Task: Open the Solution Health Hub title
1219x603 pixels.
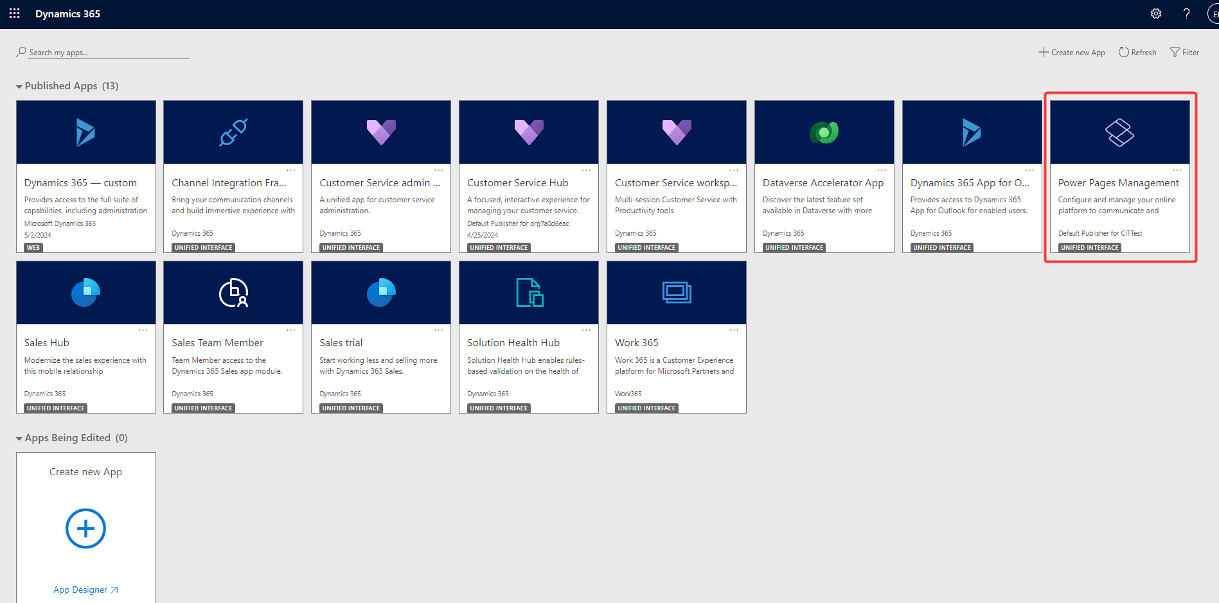Action: click(x=513, y=343)
